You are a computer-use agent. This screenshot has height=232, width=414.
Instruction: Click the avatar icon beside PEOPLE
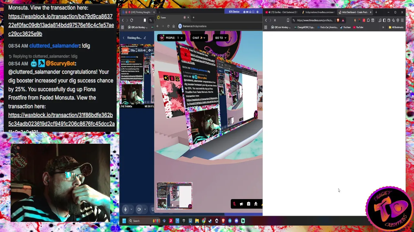click(162, 38)
